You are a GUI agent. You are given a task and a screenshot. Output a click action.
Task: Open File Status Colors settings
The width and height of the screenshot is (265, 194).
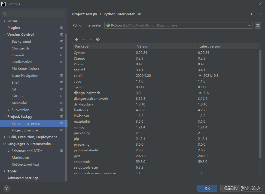(25, 69)
